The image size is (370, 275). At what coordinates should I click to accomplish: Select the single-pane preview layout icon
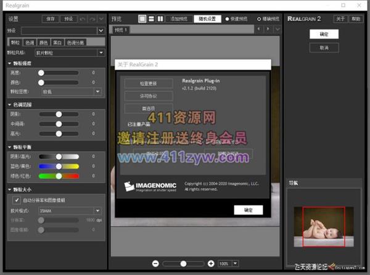tap(142, 19)
